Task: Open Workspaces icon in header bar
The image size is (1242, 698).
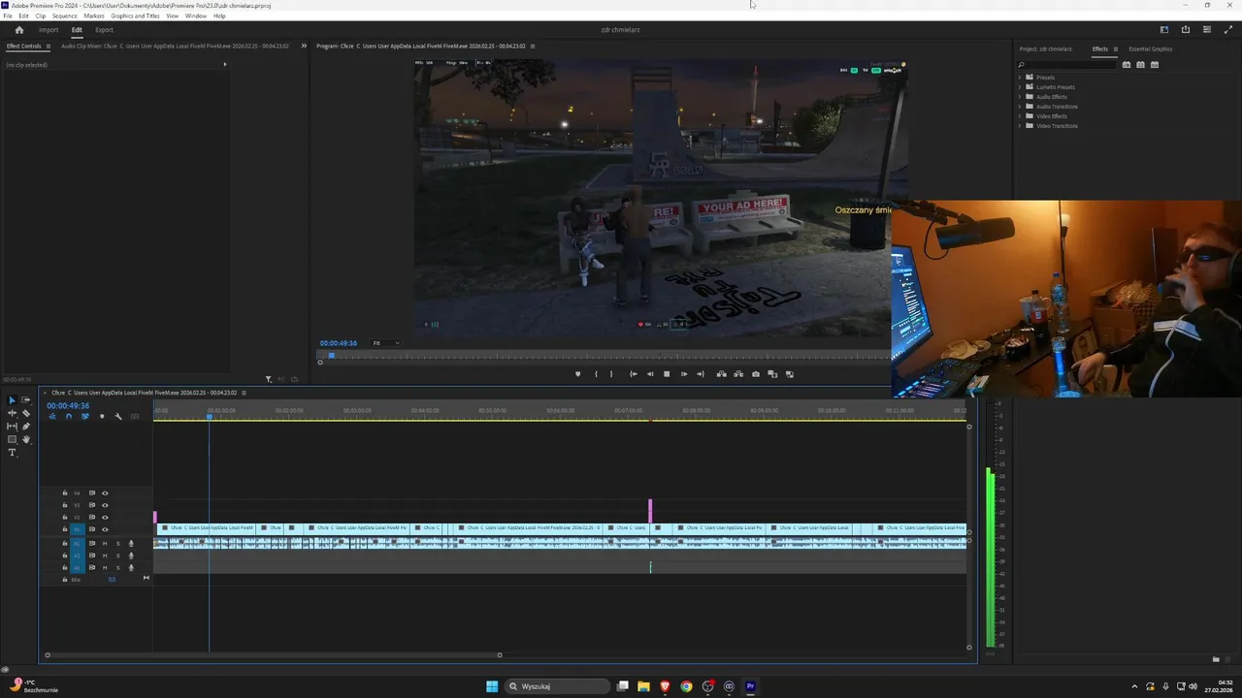Action: (x=1164, y=30)
